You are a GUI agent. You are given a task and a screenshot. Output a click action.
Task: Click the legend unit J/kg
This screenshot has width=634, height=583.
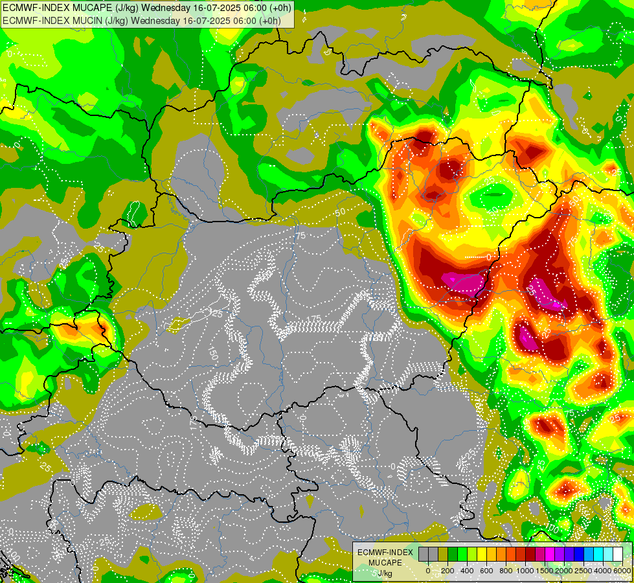click(x=385, y=574)
